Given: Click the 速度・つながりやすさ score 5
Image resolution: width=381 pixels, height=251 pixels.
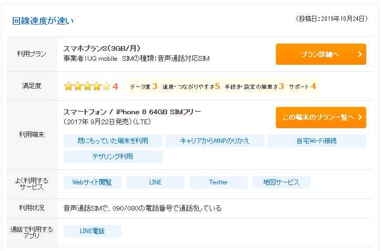Looking at the screenshot, I should tap(217, 86).
